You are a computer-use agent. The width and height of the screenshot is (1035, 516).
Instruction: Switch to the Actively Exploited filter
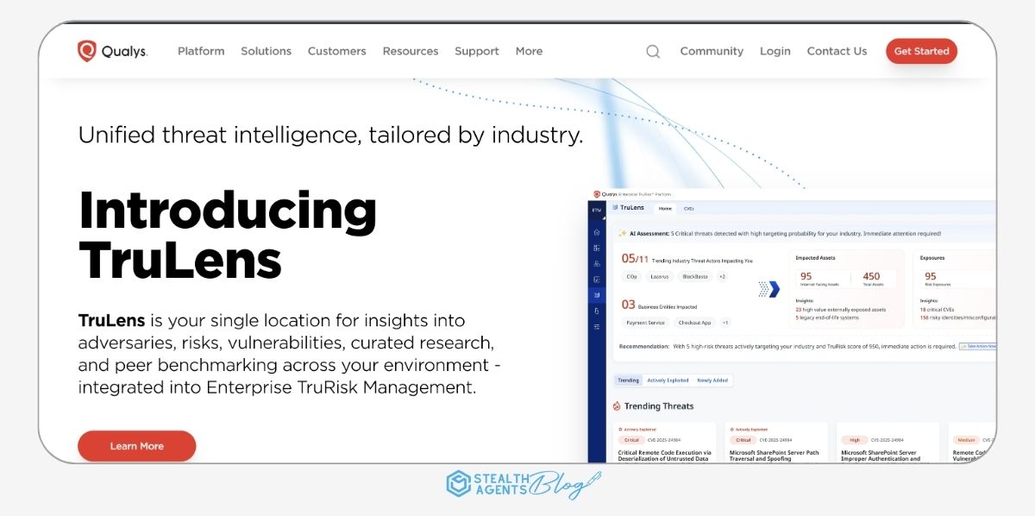click(x=668, y=380)
